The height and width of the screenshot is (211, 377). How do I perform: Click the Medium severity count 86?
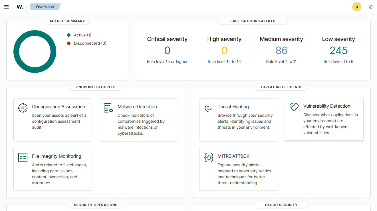[281, 51]
